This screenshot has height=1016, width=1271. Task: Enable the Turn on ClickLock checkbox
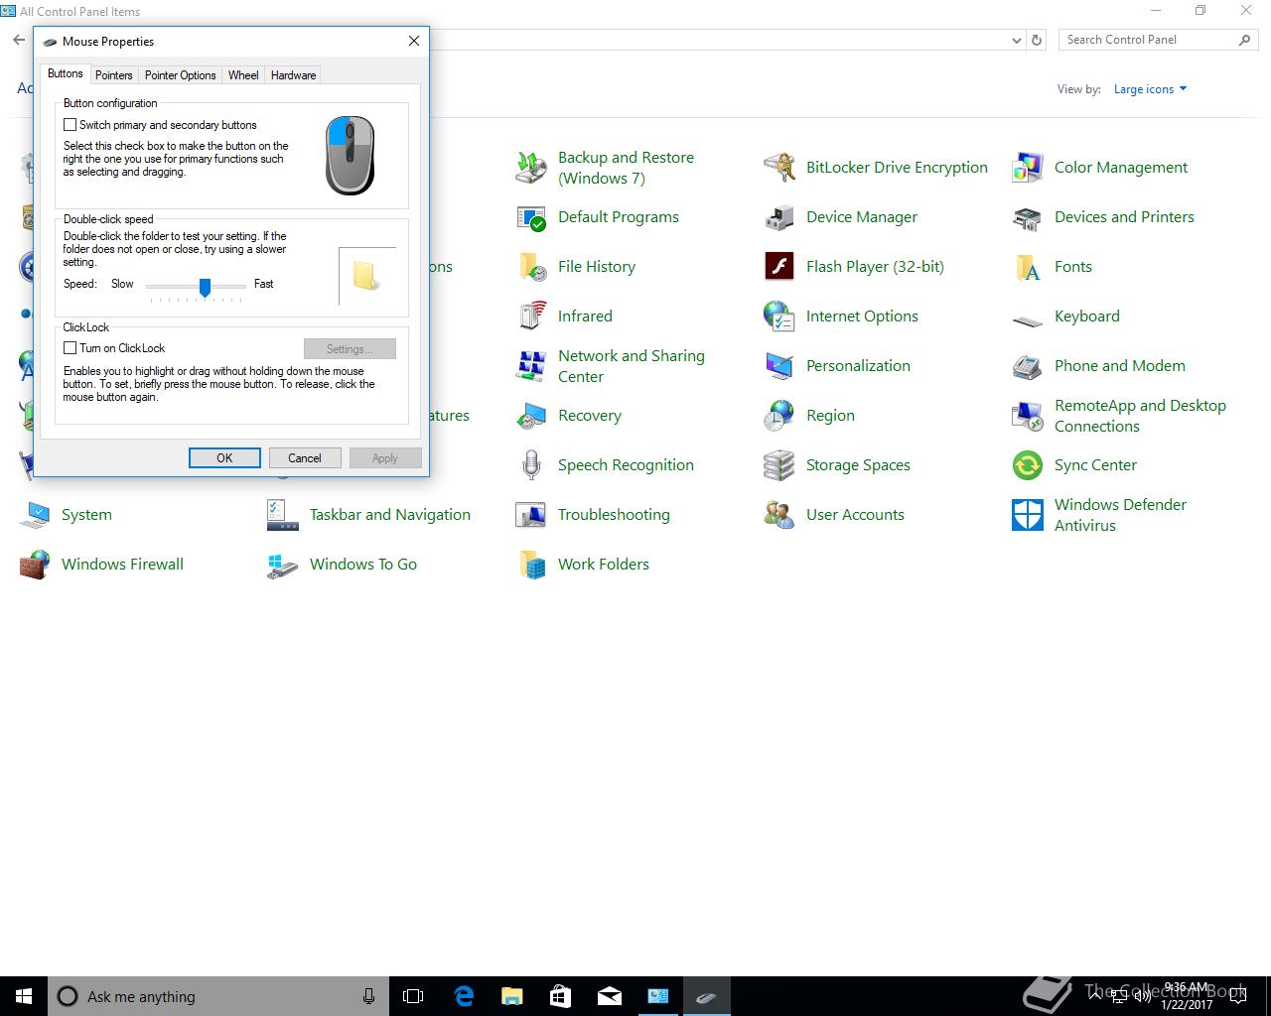70,348
